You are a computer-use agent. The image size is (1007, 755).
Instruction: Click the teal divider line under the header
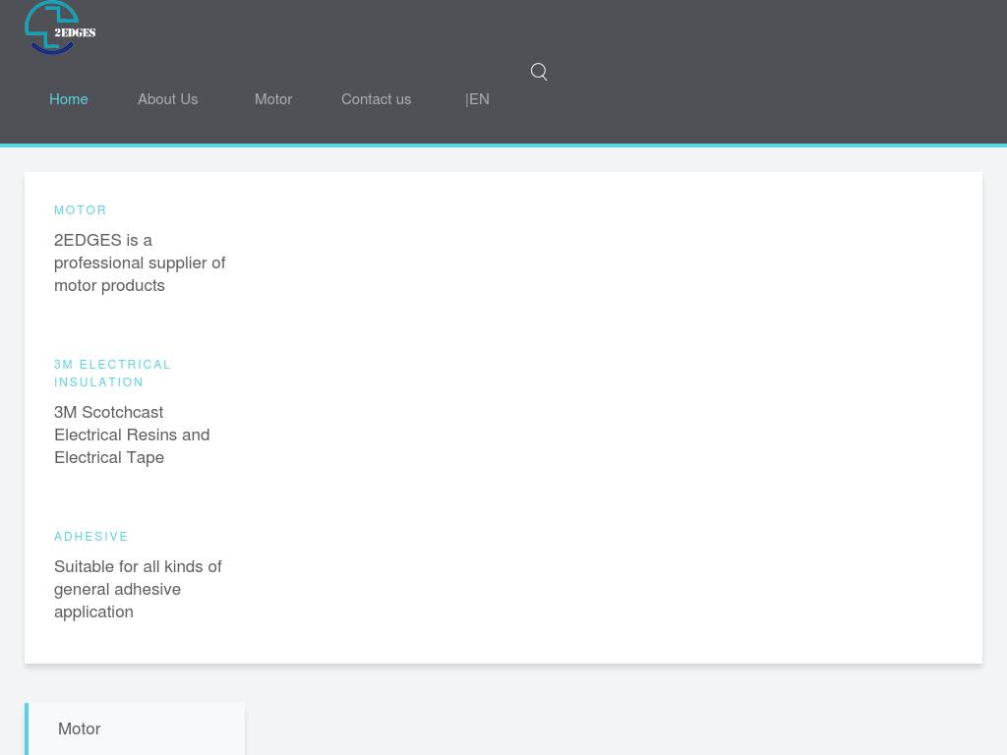[x=503, y=145]
